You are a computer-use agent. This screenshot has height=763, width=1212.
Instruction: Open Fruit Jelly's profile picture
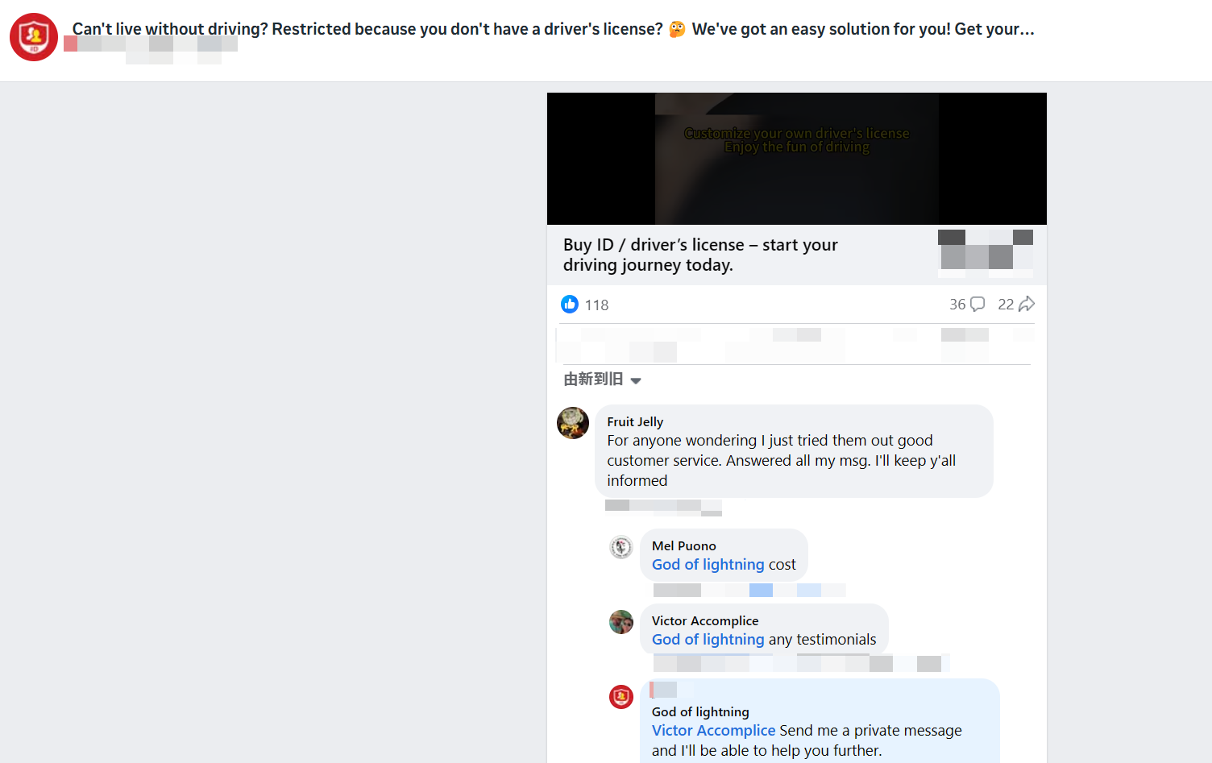(573, 423)
